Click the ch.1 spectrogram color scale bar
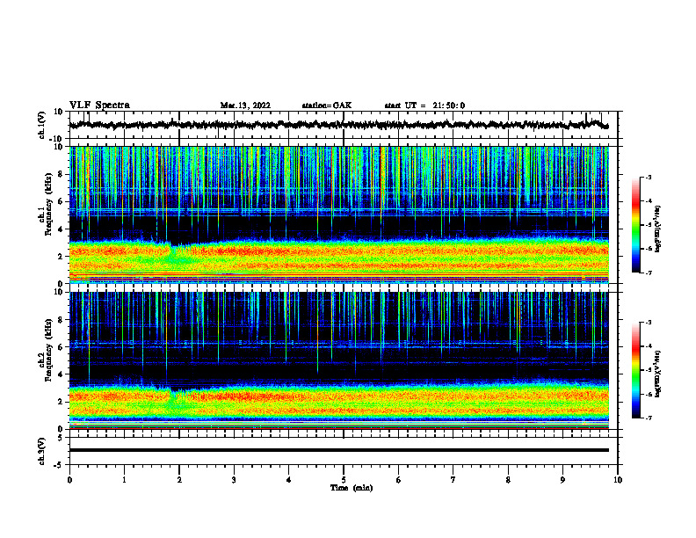696x538 pixels. [x=636, y=225]
